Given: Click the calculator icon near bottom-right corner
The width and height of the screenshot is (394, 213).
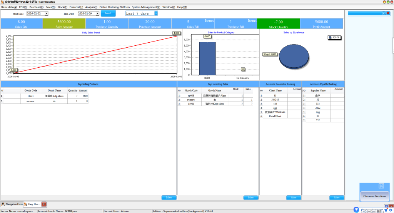Looking at the screenshot, I should tap(386, 206).
